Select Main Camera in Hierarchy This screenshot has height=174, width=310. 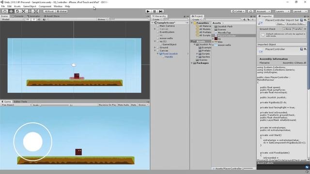click(x=167, y=26)
